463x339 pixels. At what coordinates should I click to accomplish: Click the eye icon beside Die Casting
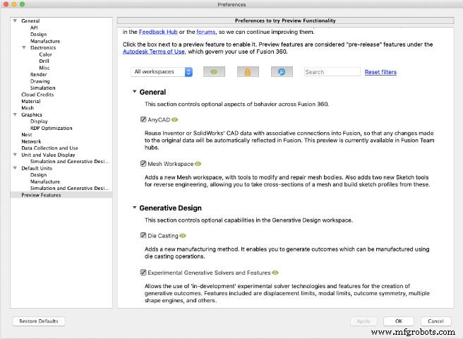(183, 235)
